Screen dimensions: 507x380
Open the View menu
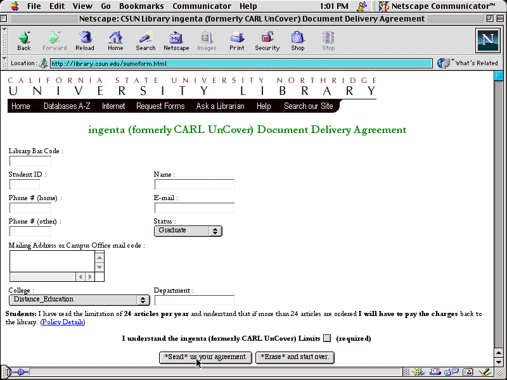[82, 6]
